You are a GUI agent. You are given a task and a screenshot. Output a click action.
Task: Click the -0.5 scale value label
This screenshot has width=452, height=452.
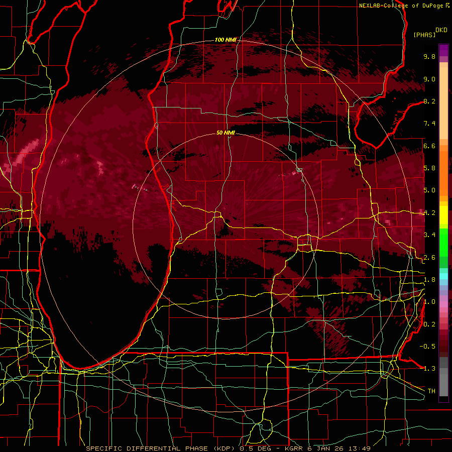click(x=427, y=346)
